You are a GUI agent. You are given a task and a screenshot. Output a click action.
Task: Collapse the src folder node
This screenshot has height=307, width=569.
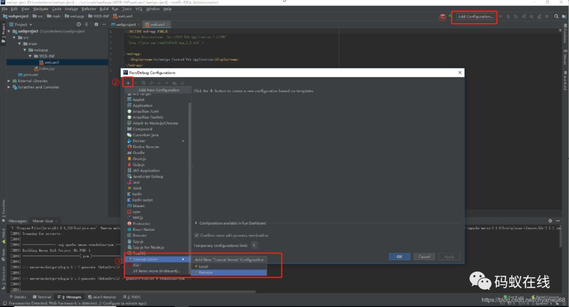tap(14, 38)
